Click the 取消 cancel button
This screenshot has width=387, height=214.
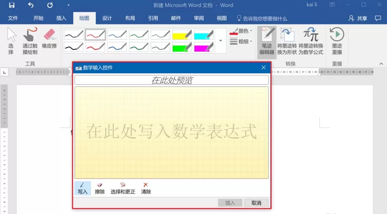click(256, 203)
